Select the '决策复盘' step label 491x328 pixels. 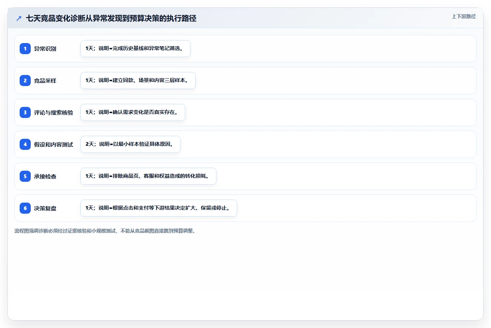coord(45,208)
